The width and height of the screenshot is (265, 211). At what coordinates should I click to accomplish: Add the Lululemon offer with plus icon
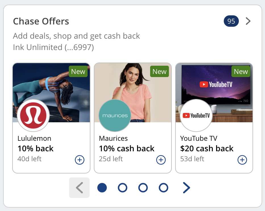80,160
